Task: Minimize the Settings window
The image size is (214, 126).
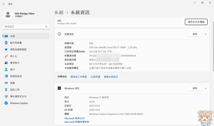Action: (x=195, y=2)
